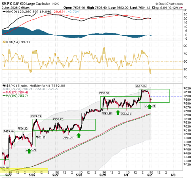
Task: Click the 70 overbought level on the RSI axis
Action: [x=186, y=54]
